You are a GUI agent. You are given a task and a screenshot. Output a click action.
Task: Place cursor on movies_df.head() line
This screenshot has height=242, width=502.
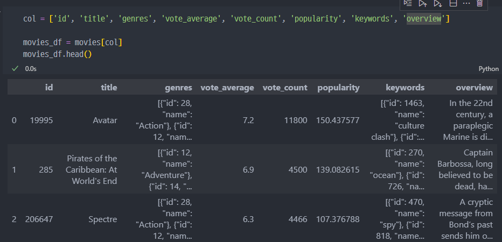coord(54,54)
